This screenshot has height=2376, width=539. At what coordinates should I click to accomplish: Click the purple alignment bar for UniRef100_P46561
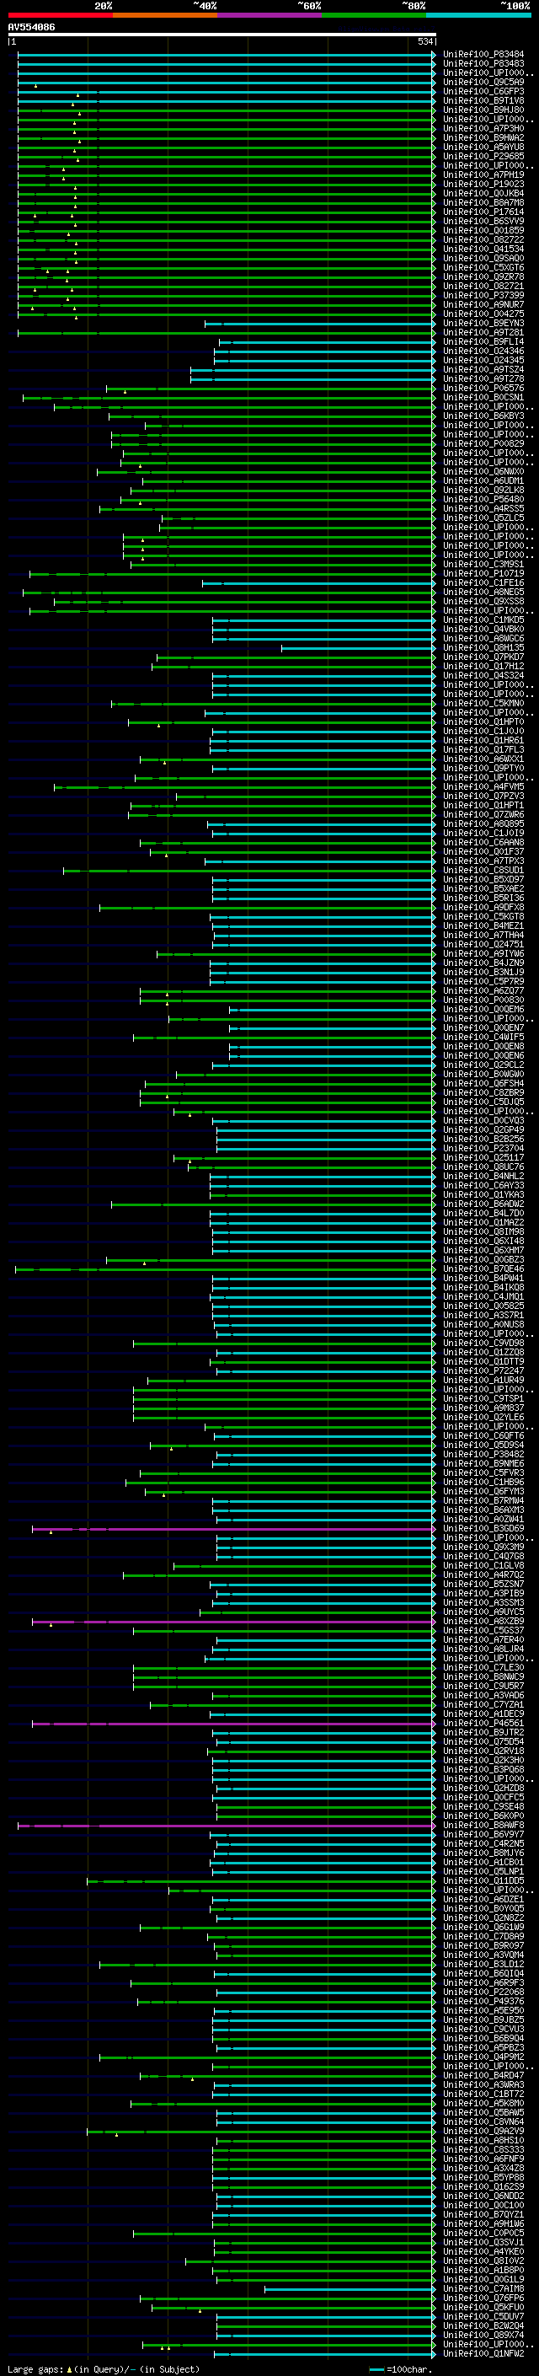233,1723
